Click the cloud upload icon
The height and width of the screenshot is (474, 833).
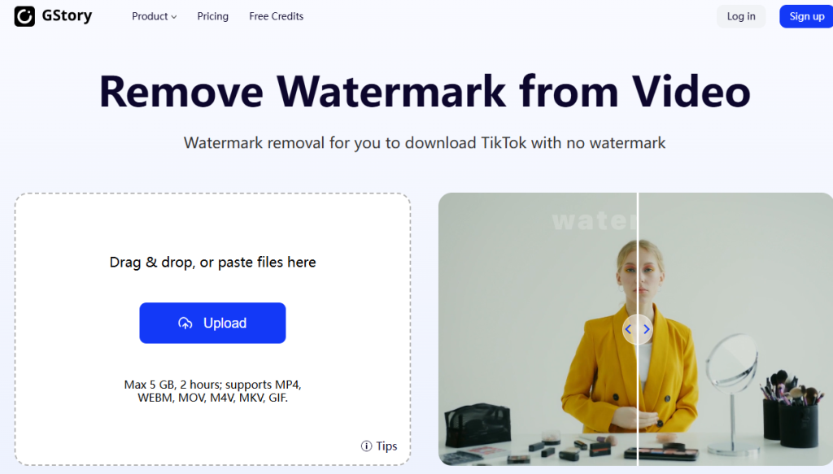tap(185, 324)
